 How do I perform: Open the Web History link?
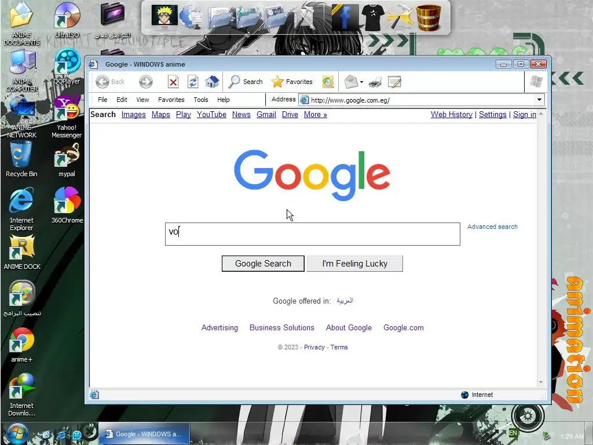(x=452, y=114)
